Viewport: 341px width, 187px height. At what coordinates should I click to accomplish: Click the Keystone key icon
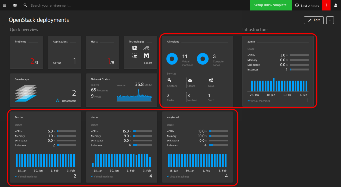point(169,80)
